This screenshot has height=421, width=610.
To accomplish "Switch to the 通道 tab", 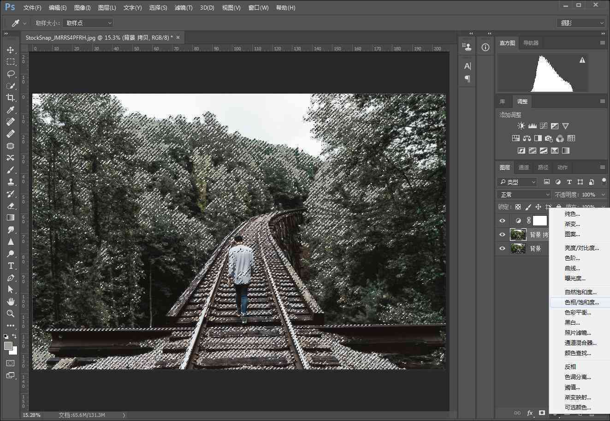I will 524,167.
